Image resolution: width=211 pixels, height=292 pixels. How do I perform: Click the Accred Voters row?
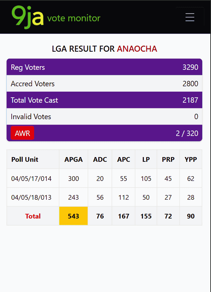click(104, 84)
